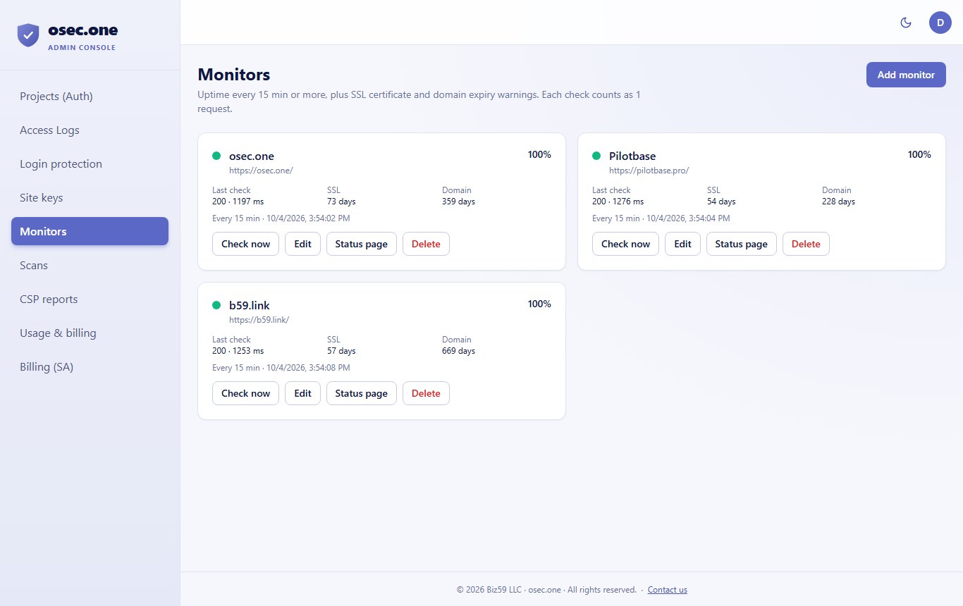This screenshot has height=606, width=963.
Task: Open the Scans page
Action: coord(90,265)
